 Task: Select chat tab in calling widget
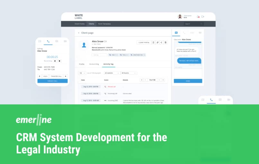(40, 41)
